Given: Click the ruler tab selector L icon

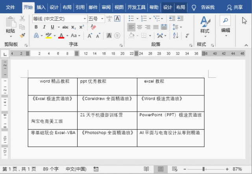Looking at the screenshot, I should point(5,54).
